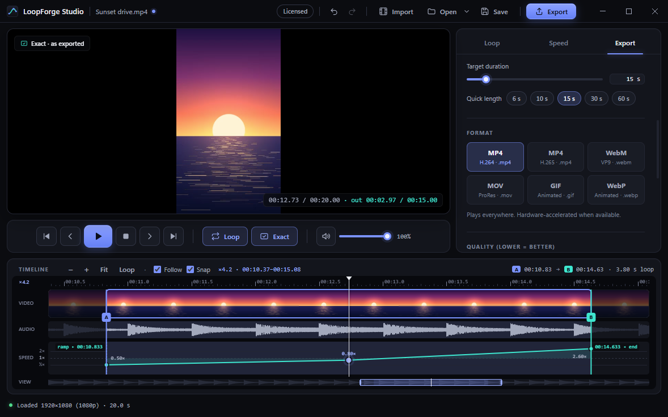Switch to the Speed tab

(558, 43)
